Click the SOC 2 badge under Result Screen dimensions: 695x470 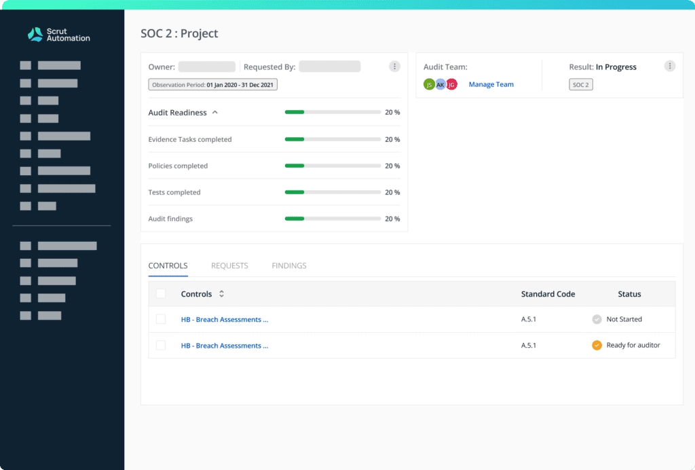tap(580, 84)
